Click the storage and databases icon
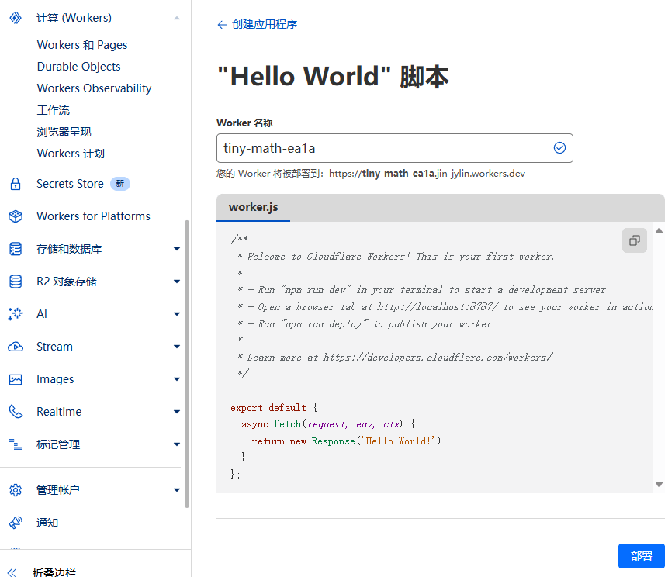668x577 pixels. [x=16, y=249]
